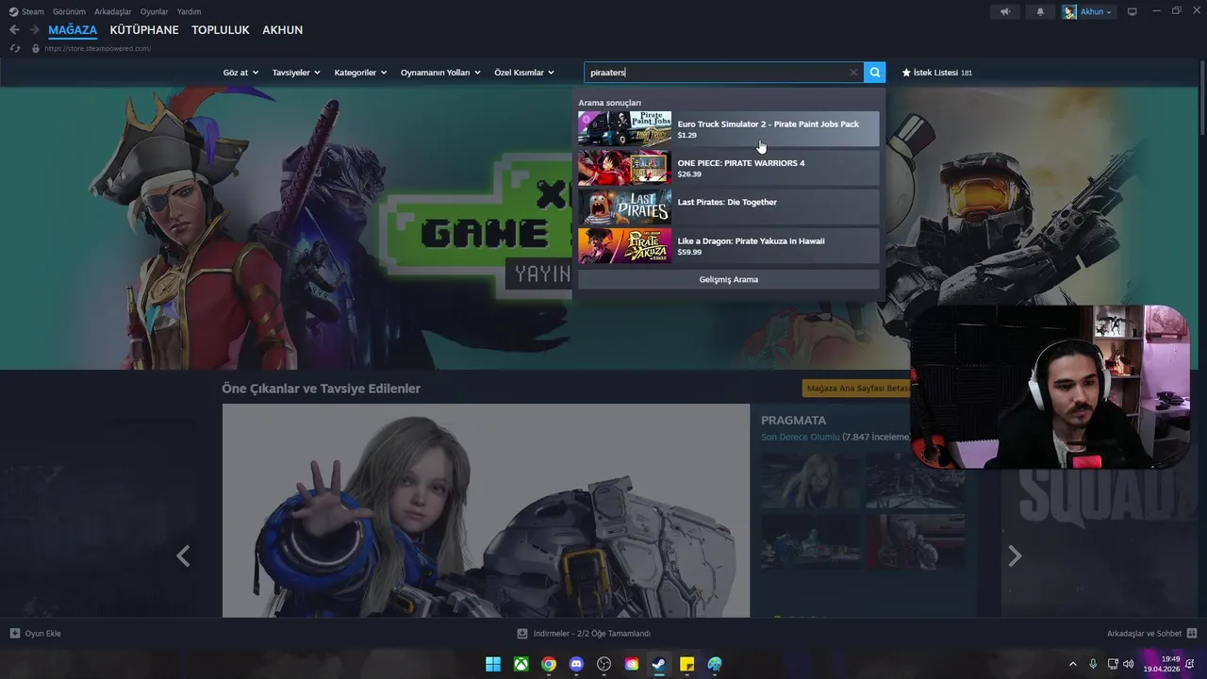Open Xbox app from taskbar
This screenshot has width=1207, height=679.
point(521,664)
